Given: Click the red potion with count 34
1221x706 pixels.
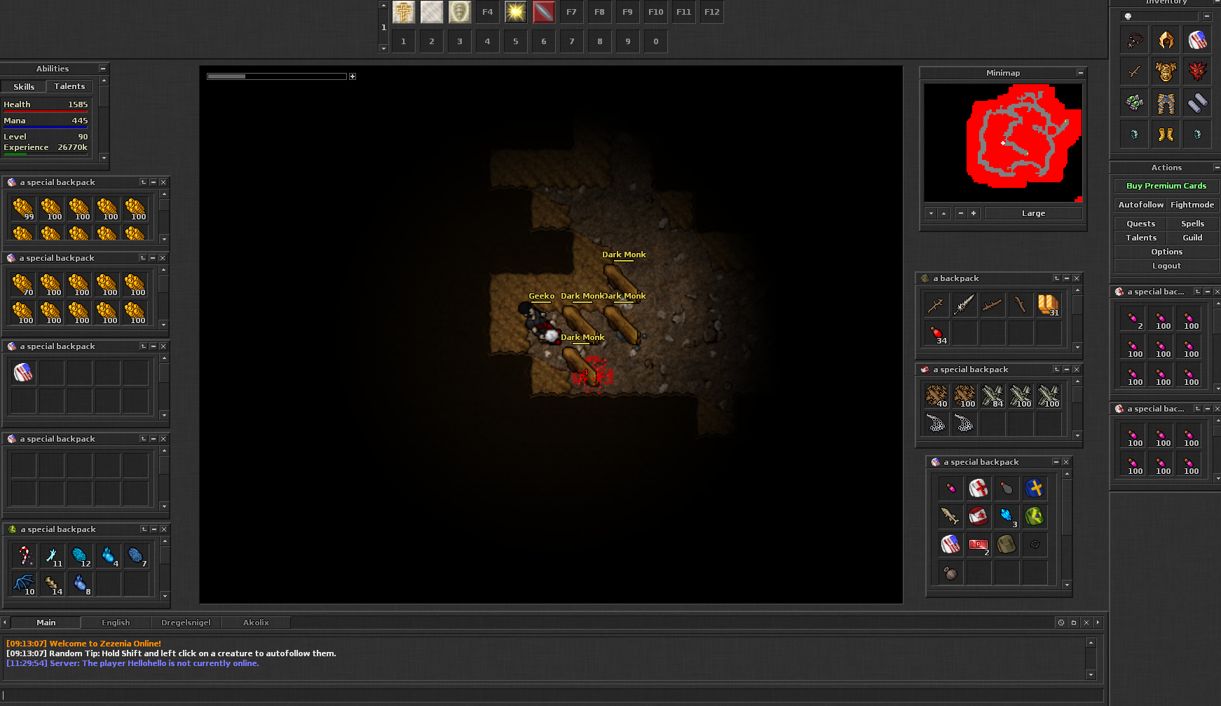Looking at the screenshot, I should [x=937, y=333].
